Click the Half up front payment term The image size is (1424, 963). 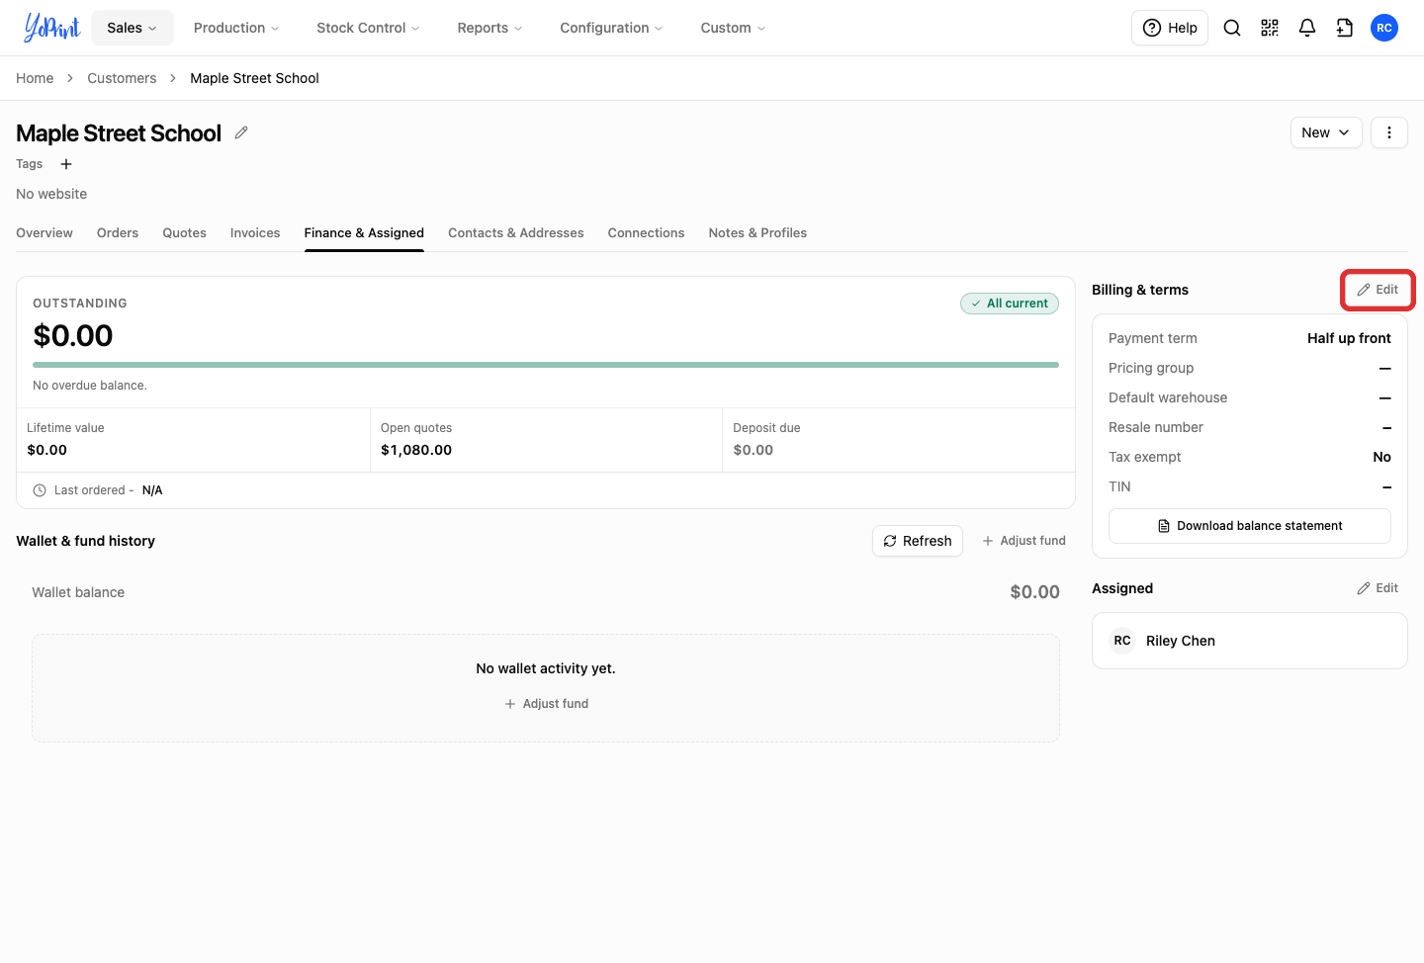click(x=1349, y=338)
